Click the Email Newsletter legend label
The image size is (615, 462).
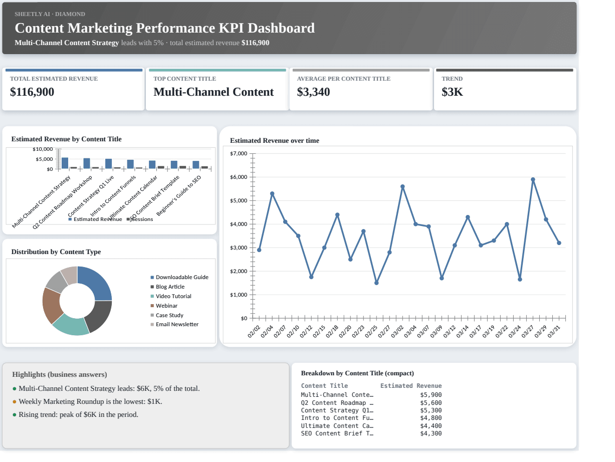[x=177, y=325]
